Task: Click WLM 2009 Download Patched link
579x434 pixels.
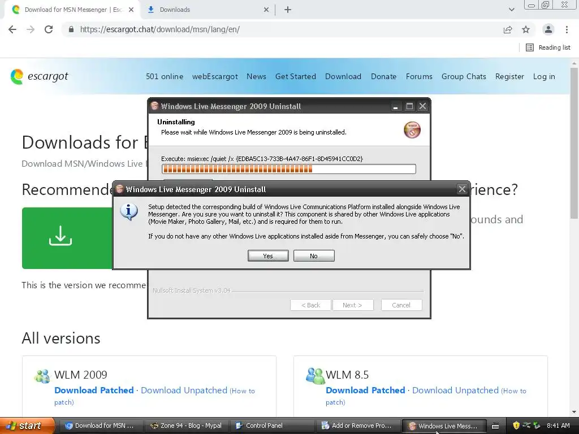Action: [94, 390]
